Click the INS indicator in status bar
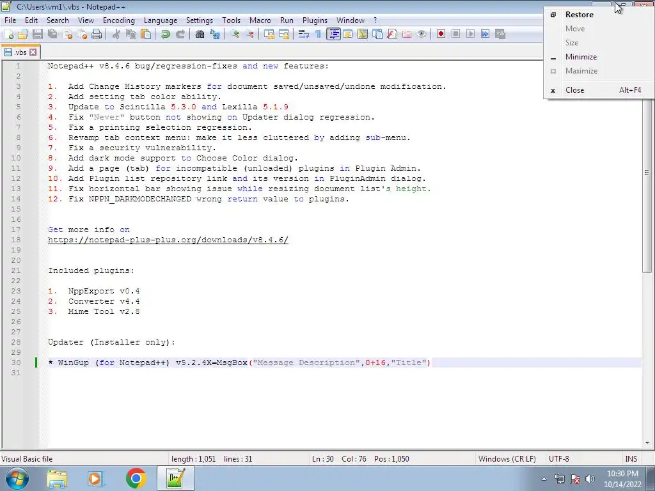Viewport: 655px width, 491px height. 631,459
